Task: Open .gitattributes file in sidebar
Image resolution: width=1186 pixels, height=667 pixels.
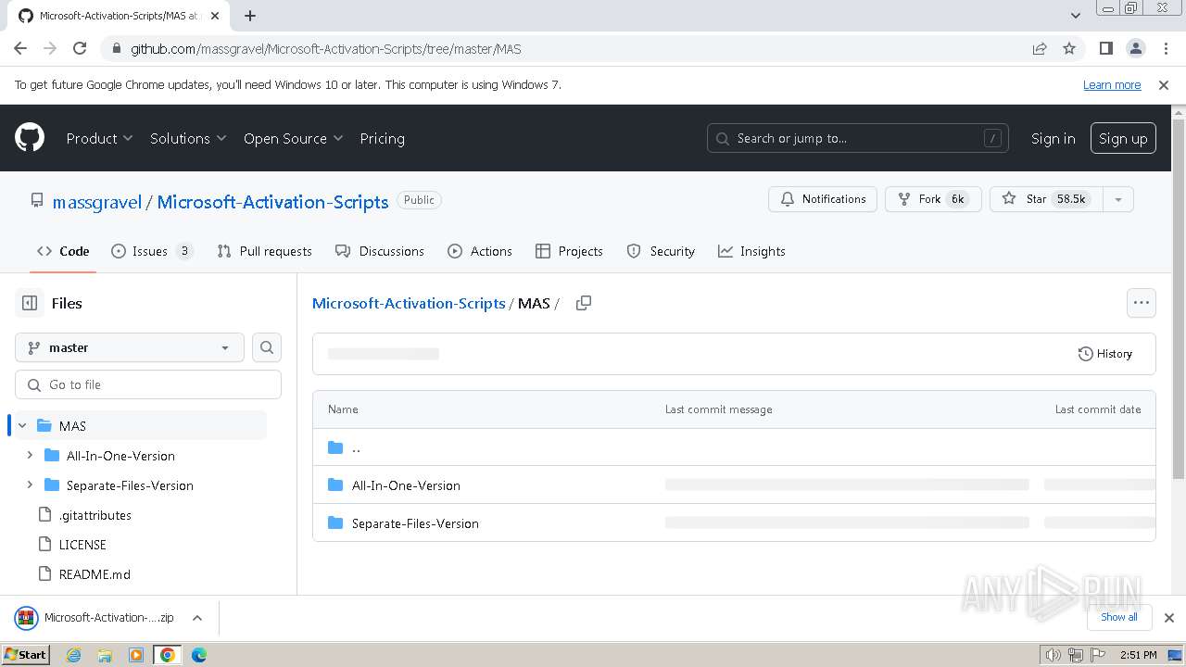Action: click(95, 515)
